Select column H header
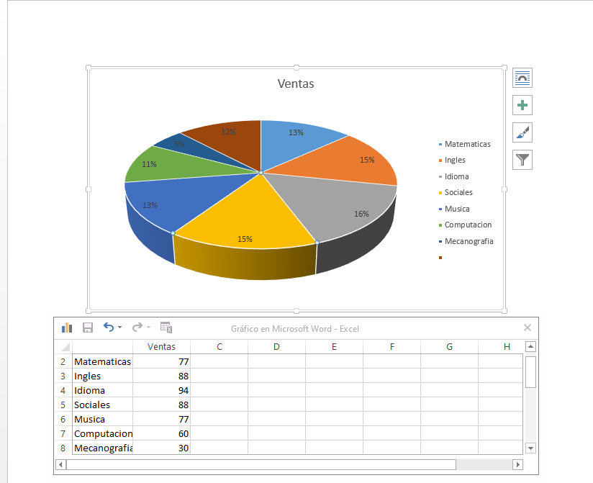This screenshot has width=593, height=483. (x=501, y=347)
